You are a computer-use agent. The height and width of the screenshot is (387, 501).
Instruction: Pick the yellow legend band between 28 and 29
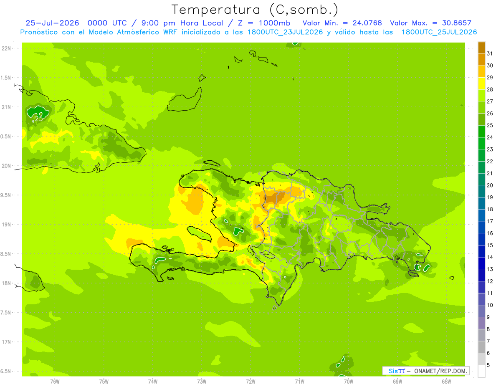481,83
